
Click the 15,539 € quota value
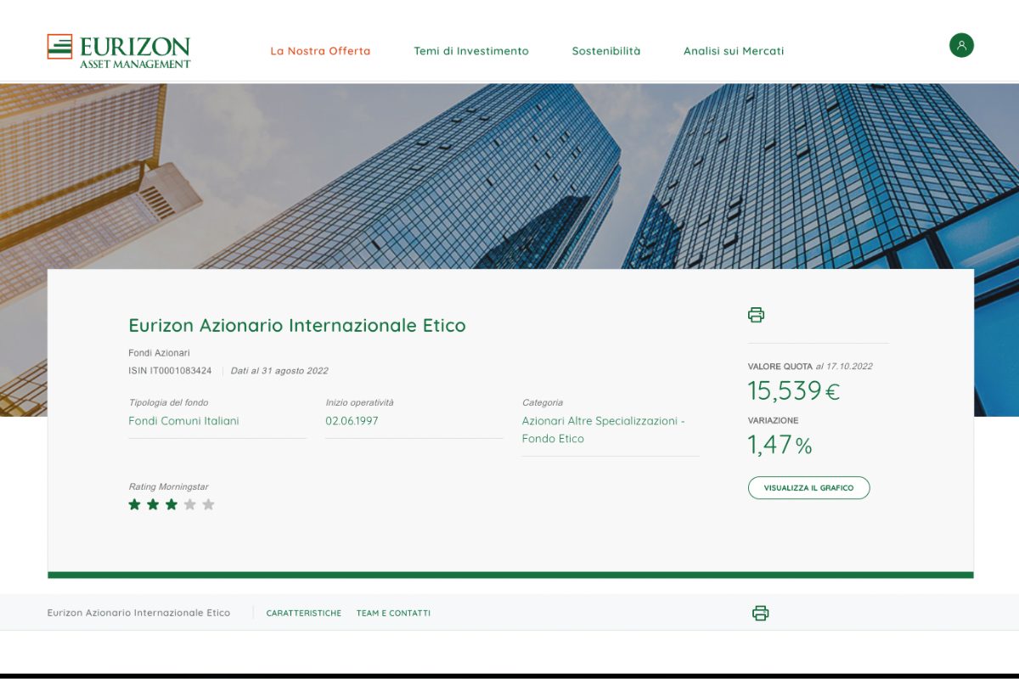(x=793, y=390)
